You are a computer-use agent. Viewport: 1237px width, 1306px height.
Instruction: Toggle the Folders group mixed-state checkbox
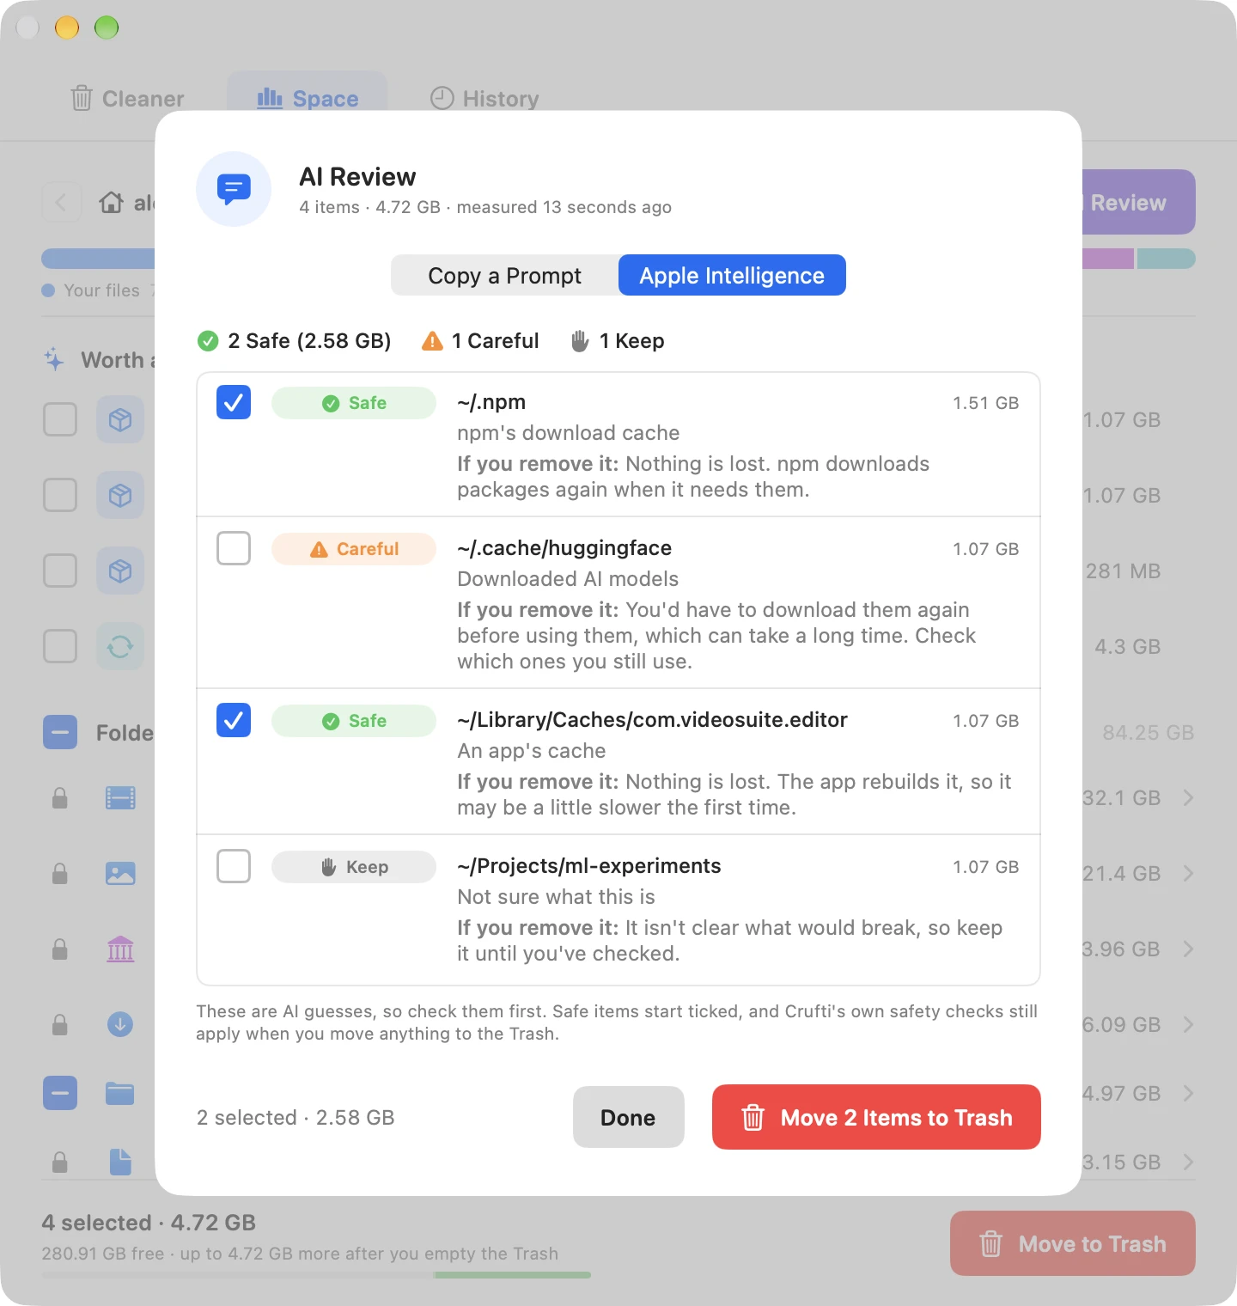(x=60, y=732)
